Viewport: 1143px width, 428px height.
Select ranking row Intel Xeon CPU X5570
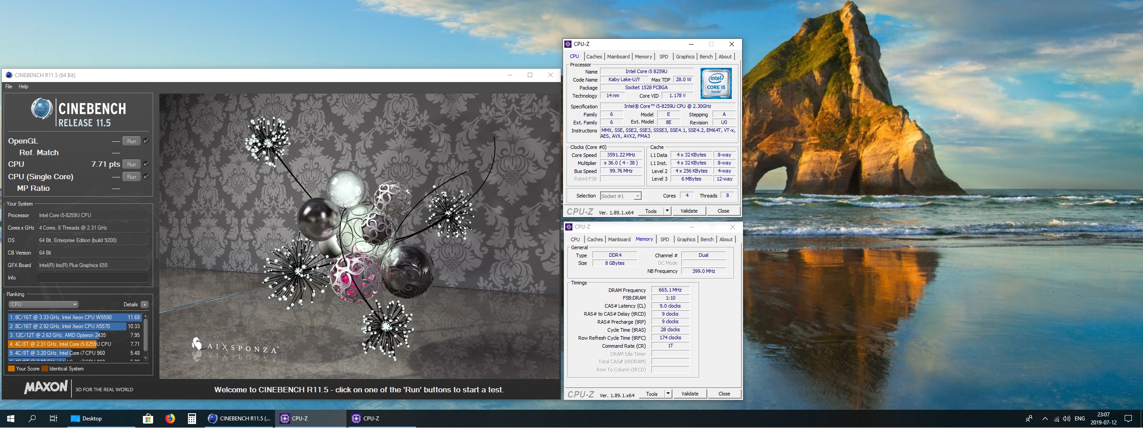coord(75,326)
